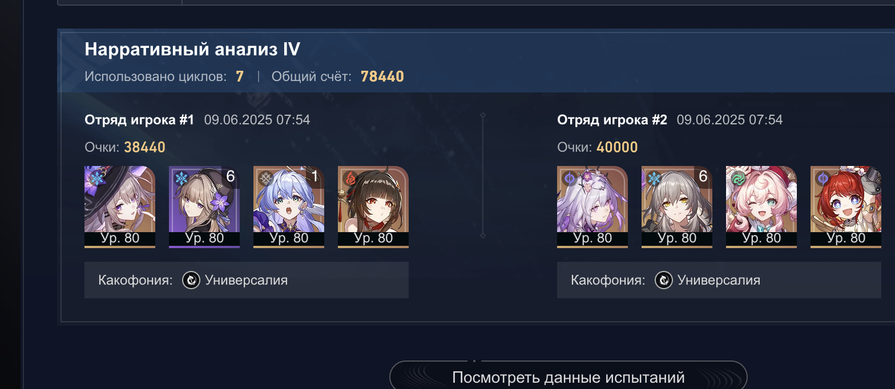Screen dimensions: 895x389
Task: Click the Quantum element icon on the lavender-haired character
Action: (569, 178)
